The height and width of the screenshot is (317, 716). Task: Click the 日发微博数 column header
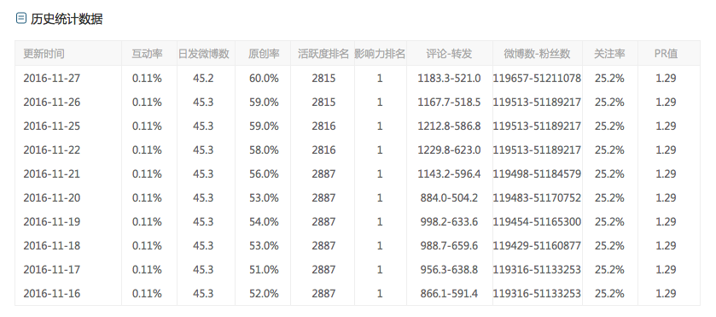point(204,54)
